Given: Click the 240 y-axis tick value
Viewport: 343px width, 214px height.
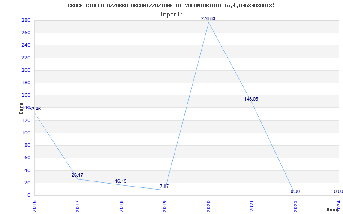Looking at the screenshot, I should pyautogui.click(x=26, y=45).
